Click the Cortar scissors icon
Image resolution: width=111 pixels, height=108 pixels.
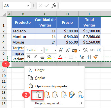click(30, 70)
